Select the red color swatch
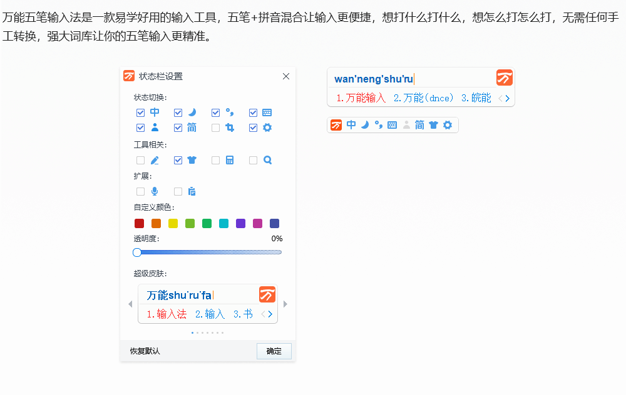This screenshot has width=626, height=395. (x=140, y=223)
